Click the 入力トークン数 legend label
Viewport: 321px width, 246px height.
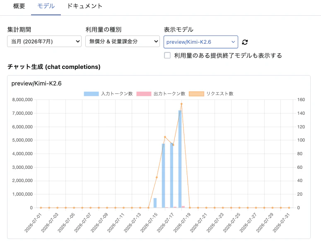click(x=117, y=94)
